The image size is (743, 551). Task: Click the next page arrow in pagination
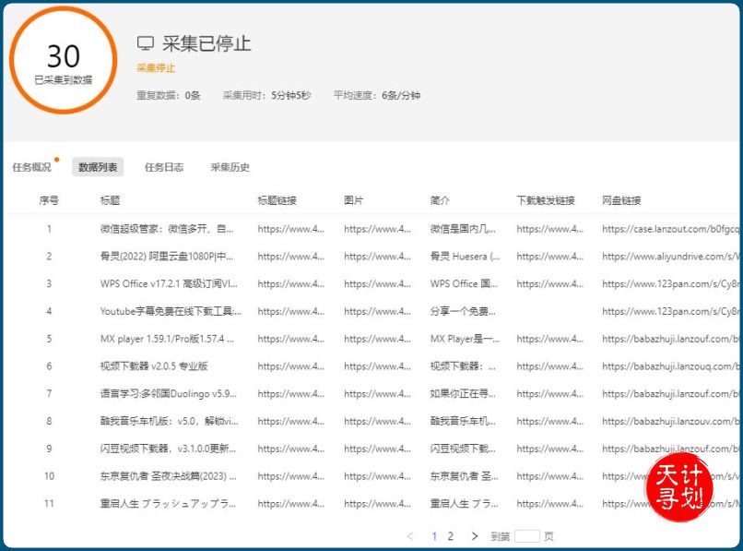coord(473,535)
